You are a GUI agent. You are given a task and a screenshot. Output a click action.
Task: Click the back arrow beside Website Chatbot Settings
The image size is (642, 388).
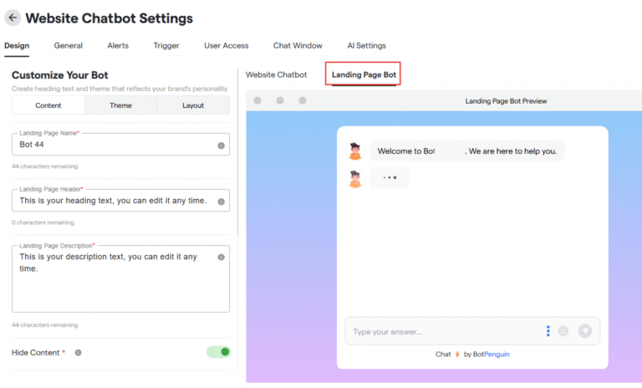13,18
